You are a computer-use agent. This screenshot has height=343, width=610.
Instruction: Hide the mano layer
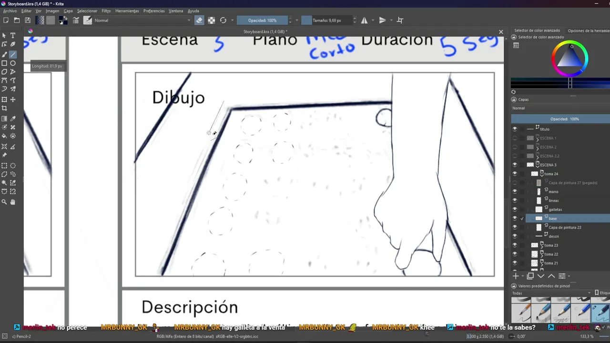[514, 192]
